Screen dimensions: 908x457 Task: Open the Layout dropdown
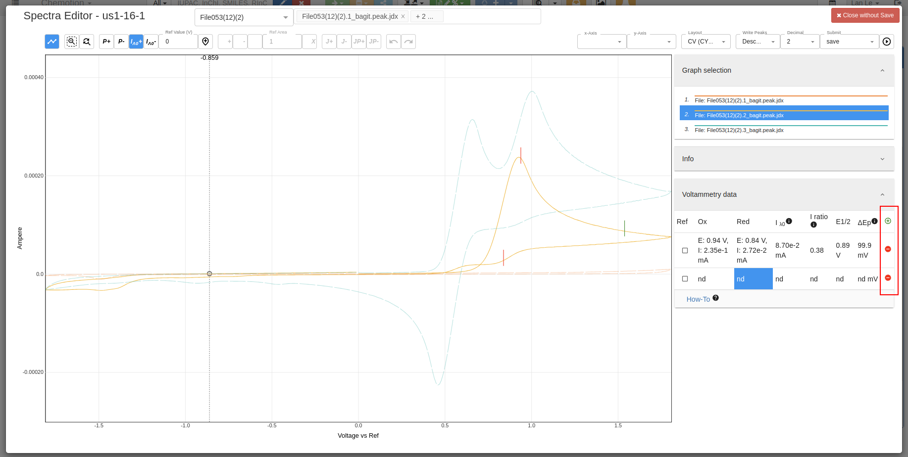[706, 42]
